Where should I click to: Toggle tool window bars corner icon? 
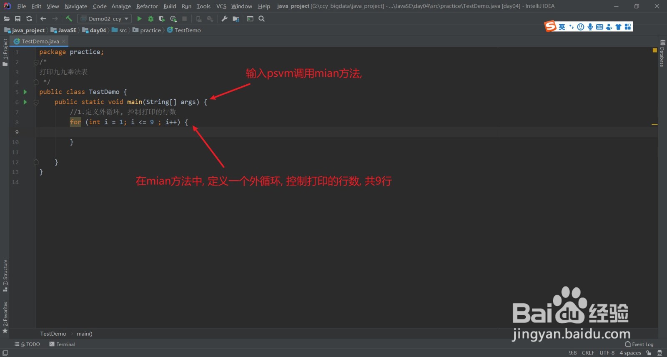[5, 353]
